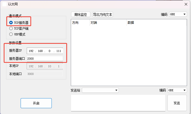This screenshot has width=191, height=114.
Task: Click the 168 octet of 服务器IP
Action: click(40, 51)
